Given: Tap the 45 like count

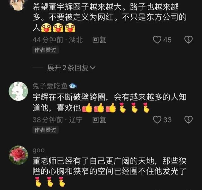Looking at the screenshot, I should coord(167,40).
